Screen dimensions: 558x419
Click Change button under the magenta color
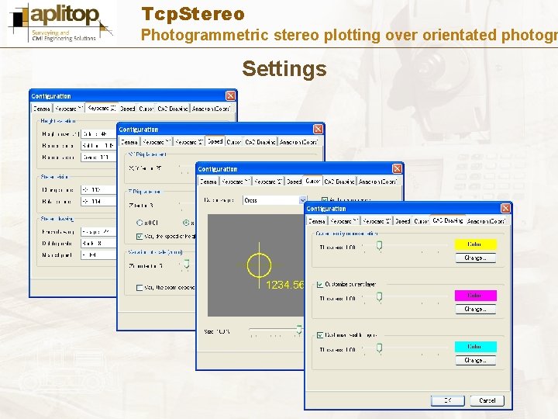pos(475,310)
